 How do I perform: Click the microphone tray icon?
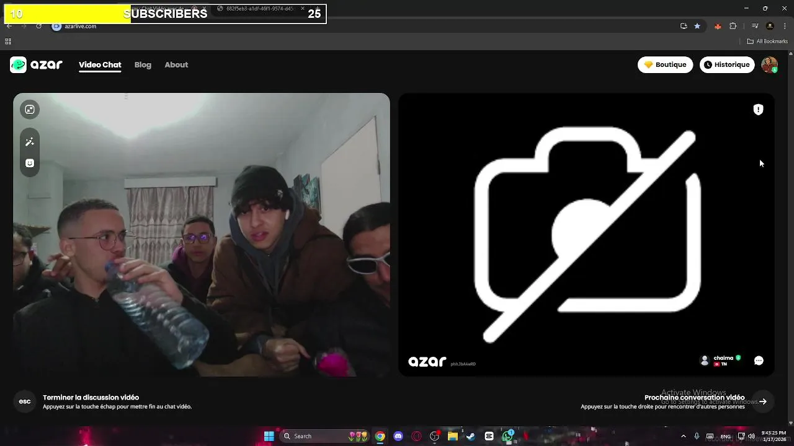tap(697, 436)
